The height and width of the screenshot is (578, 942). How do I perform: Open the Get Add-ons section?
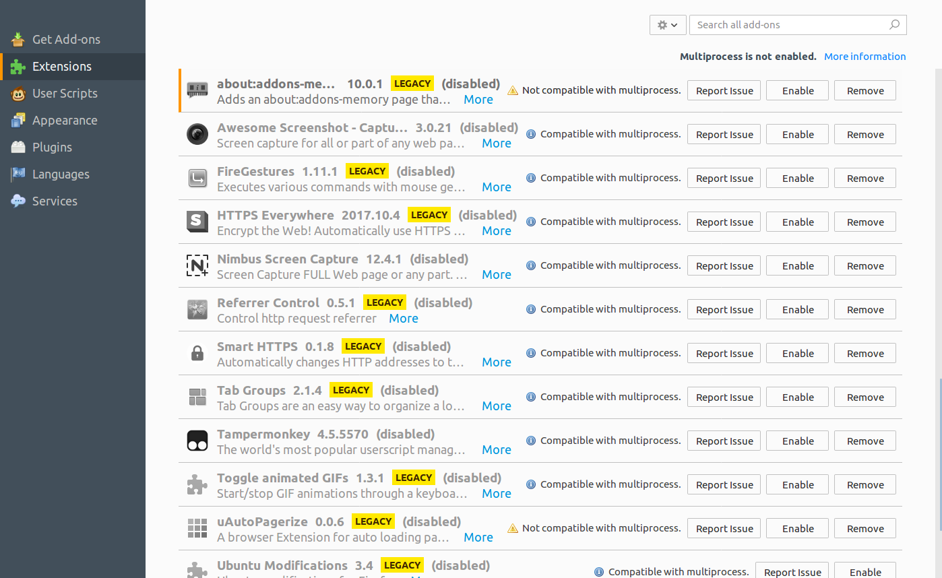(x=73, y=39)
